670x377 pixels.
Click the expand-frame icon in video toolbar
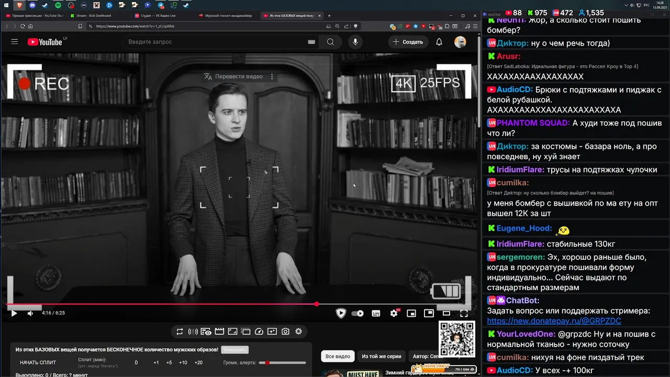pyautogui.click(x=232, y=331)
